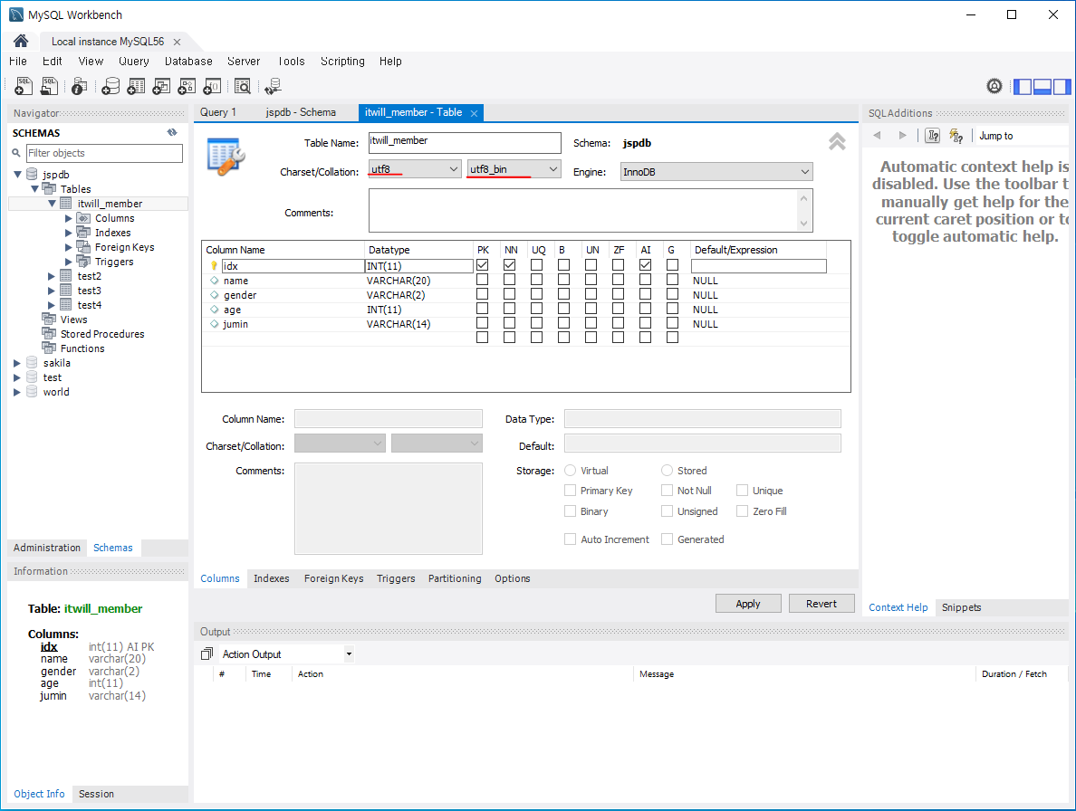Viewport: 1076px width, 811px height.
Task: Expand the world schema node
Action: (17, 391)
